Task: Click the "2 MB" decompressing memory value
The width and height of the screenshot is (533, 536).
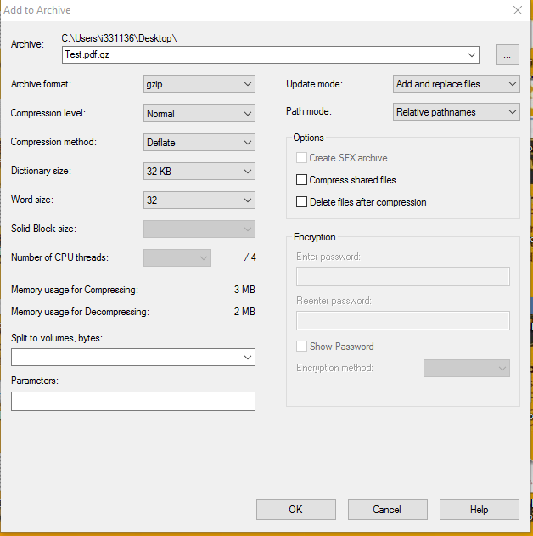Action: (244, 312)
